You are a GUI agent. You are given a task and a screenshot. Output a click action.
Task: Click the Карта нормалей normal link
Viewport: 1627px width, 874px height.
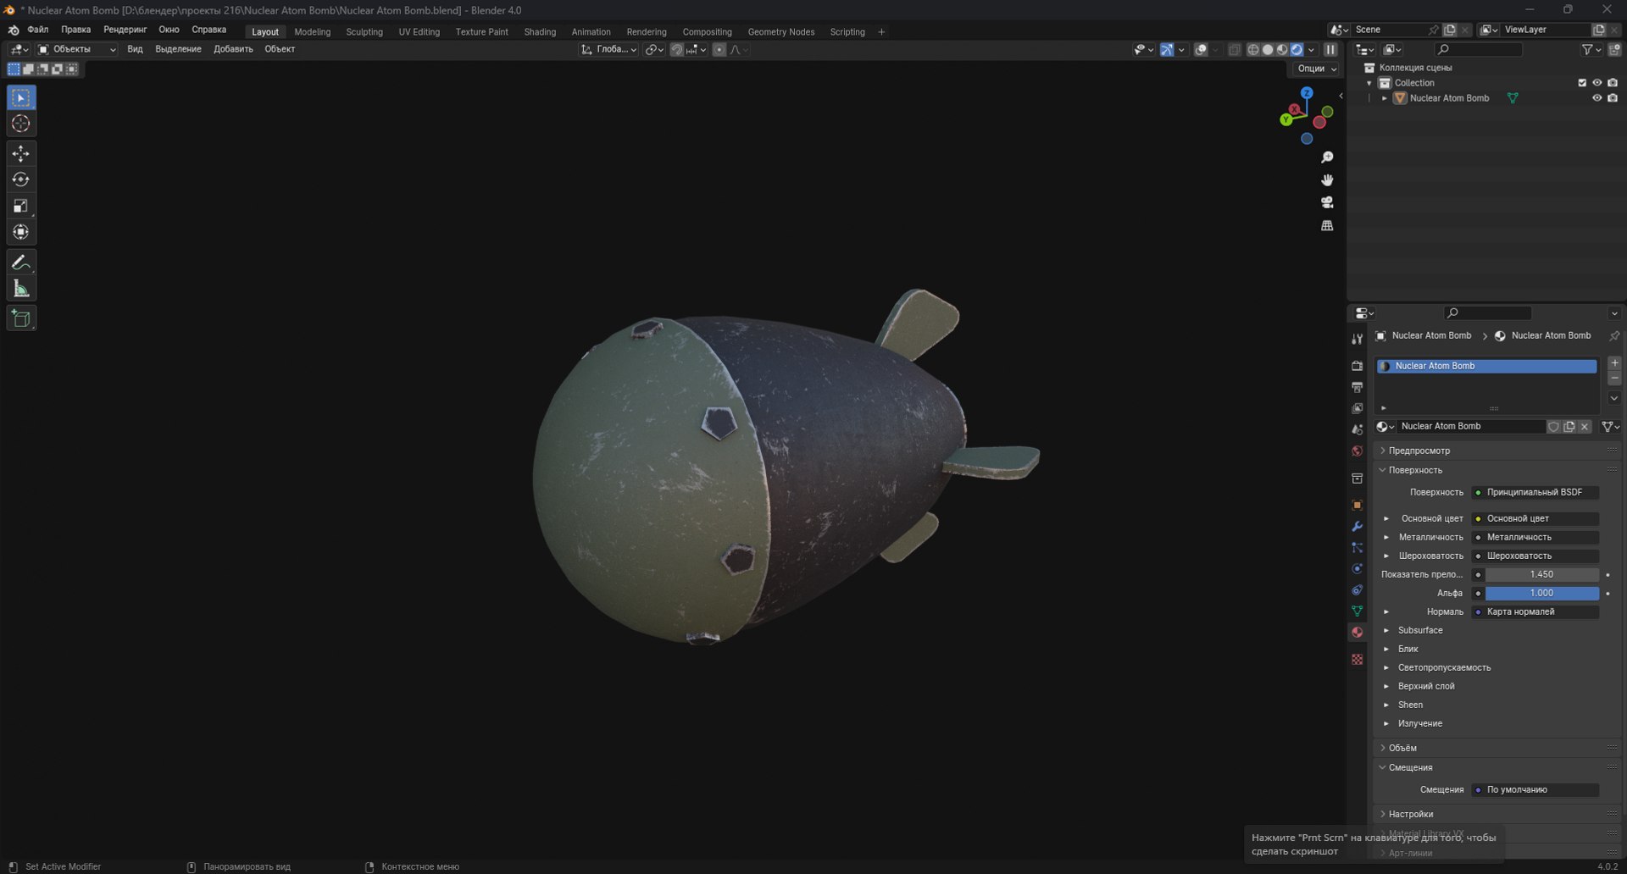(1535, 612)
